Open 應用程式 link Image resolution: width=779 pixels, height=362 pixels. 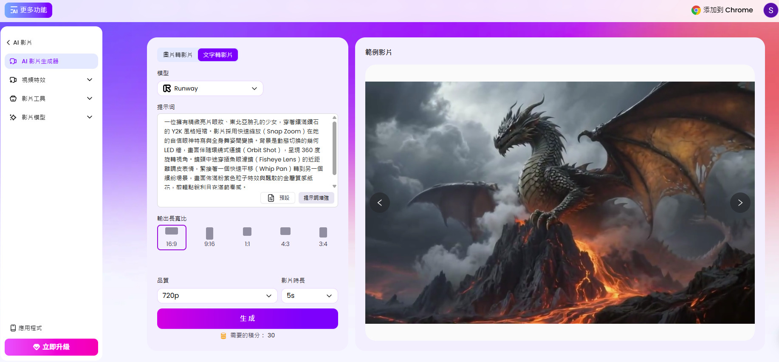(26, 328)
